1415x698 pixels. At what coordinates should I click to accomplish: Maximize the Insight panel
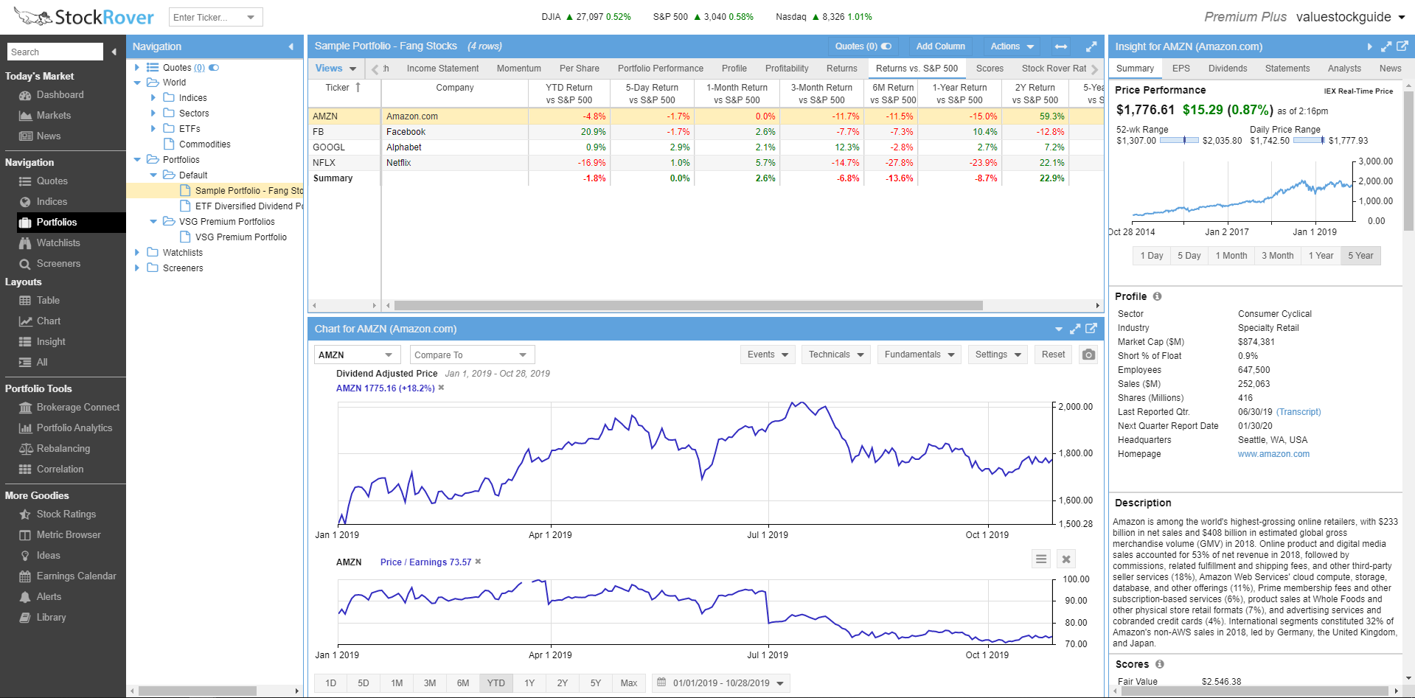tap(1386, 46)
